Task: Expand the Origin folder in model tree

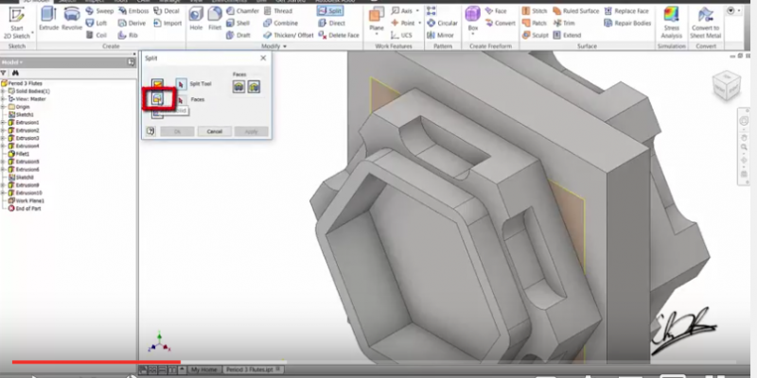Action: point(5,107)
